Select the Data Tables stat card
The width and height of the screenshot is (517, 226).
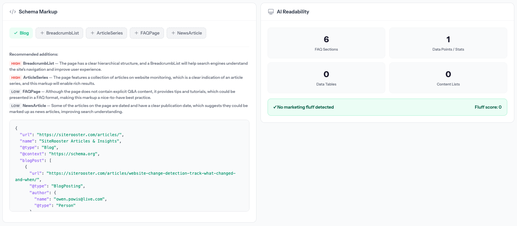click(326, 77)
